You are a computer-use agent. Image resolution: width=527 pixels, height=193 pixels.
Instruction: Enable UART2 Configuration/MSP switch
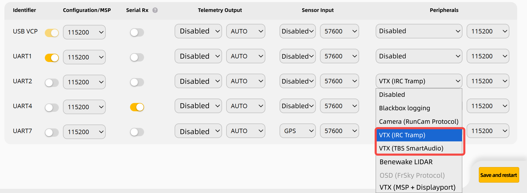point(52,82)
